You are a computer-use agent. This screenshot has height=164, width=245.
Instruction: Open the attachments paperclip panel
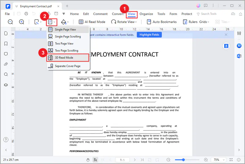(6, 64)
